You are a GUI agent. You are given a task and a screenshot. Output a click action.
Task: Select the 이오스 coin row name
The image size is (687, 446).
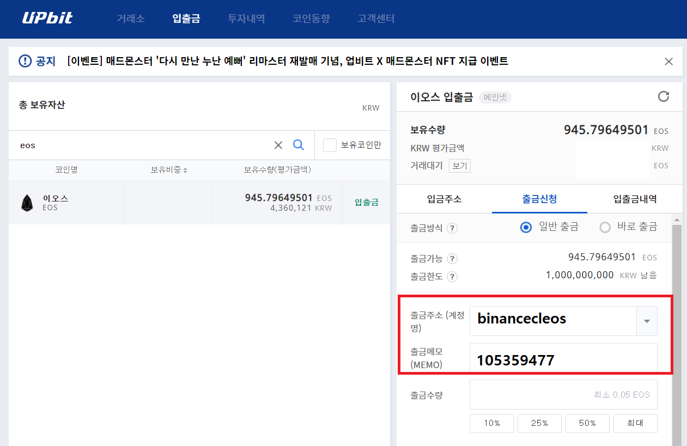tap(56, 198)
